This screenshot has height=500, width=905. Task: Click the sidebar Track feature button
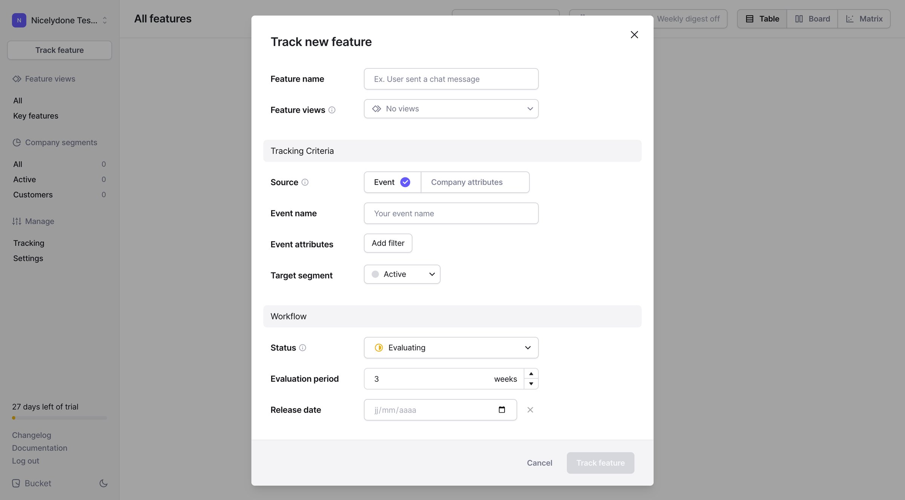60,50
